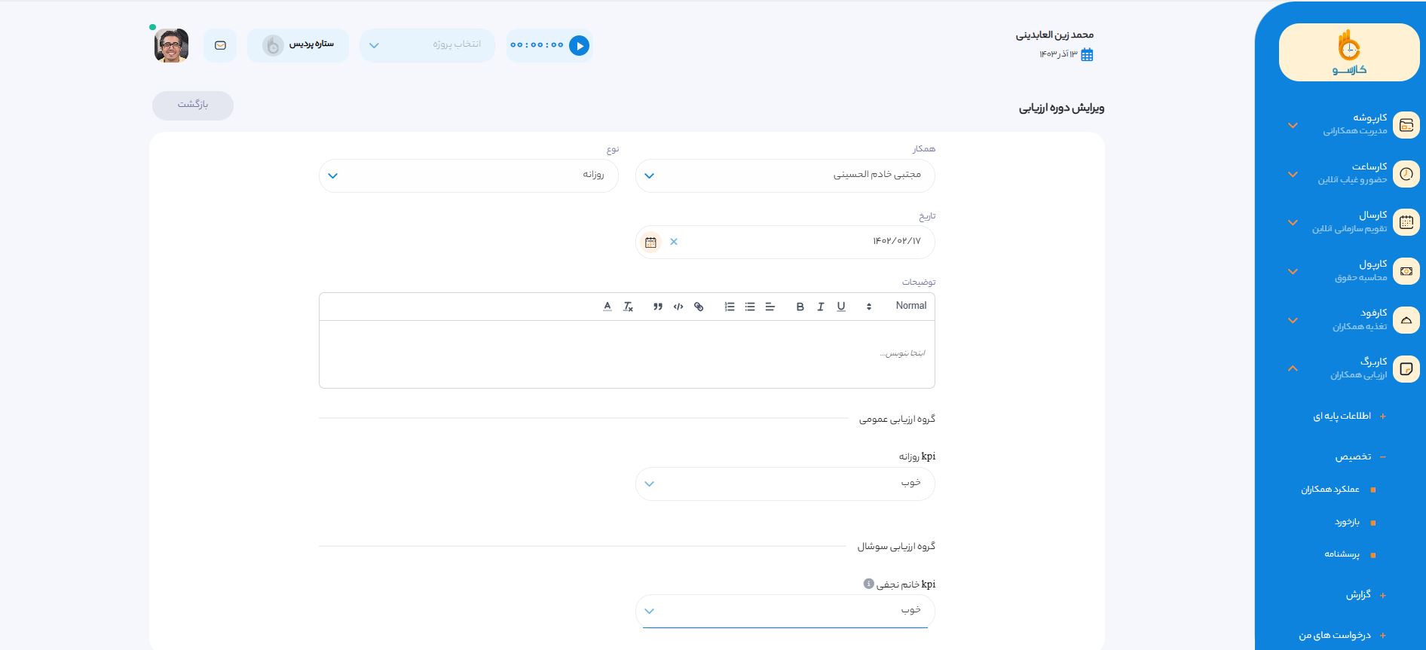Clear the date field with the X

pyautogui.click(x=674, y=242)
